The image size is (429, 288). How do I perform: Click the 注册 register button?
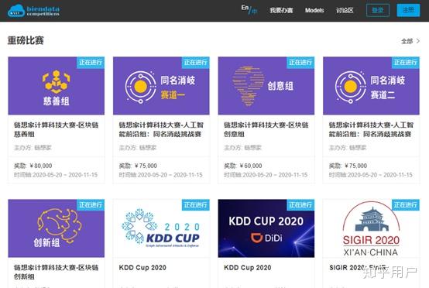click(408, 10)
